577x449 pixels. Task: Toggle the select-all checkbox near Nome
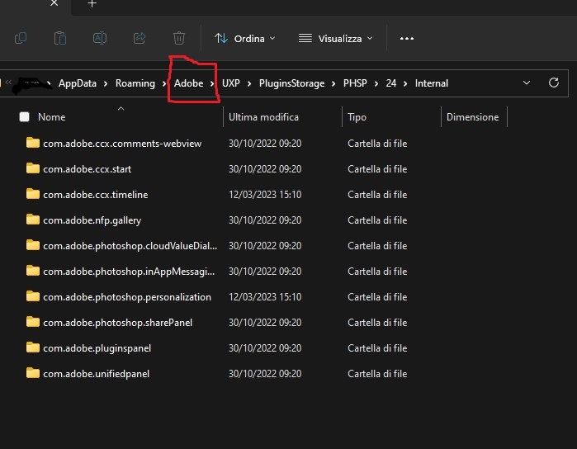point(24,116)
